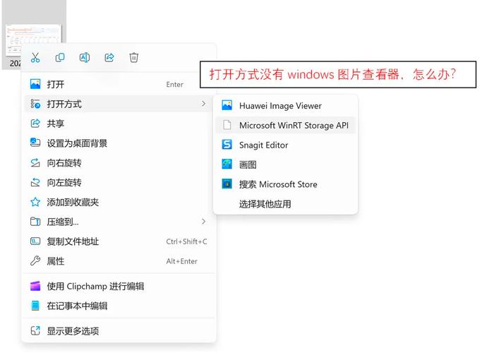Click the Enter shortcut text
The image size is (494, 353).
click(x=174, y=85)
